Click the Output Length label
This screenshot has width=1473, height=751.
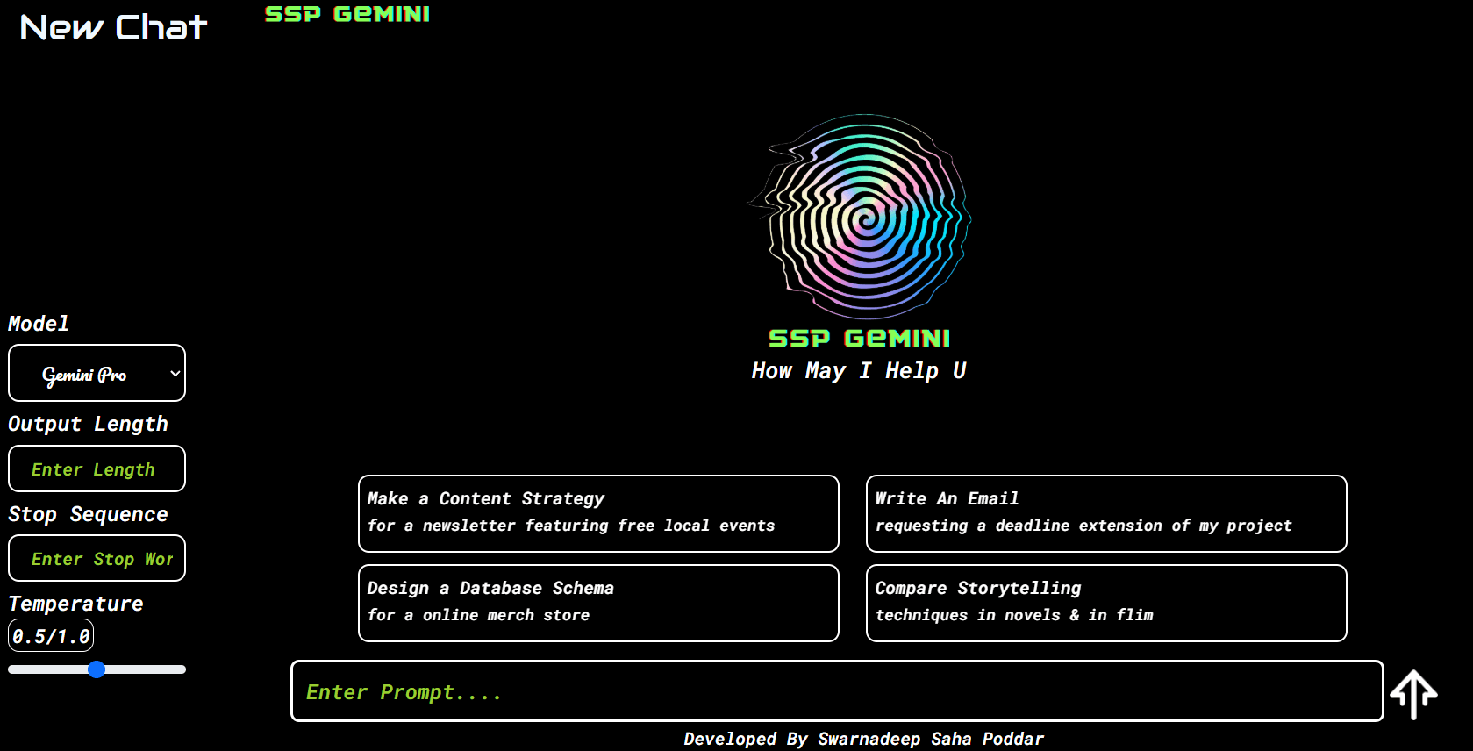point(88,424)
